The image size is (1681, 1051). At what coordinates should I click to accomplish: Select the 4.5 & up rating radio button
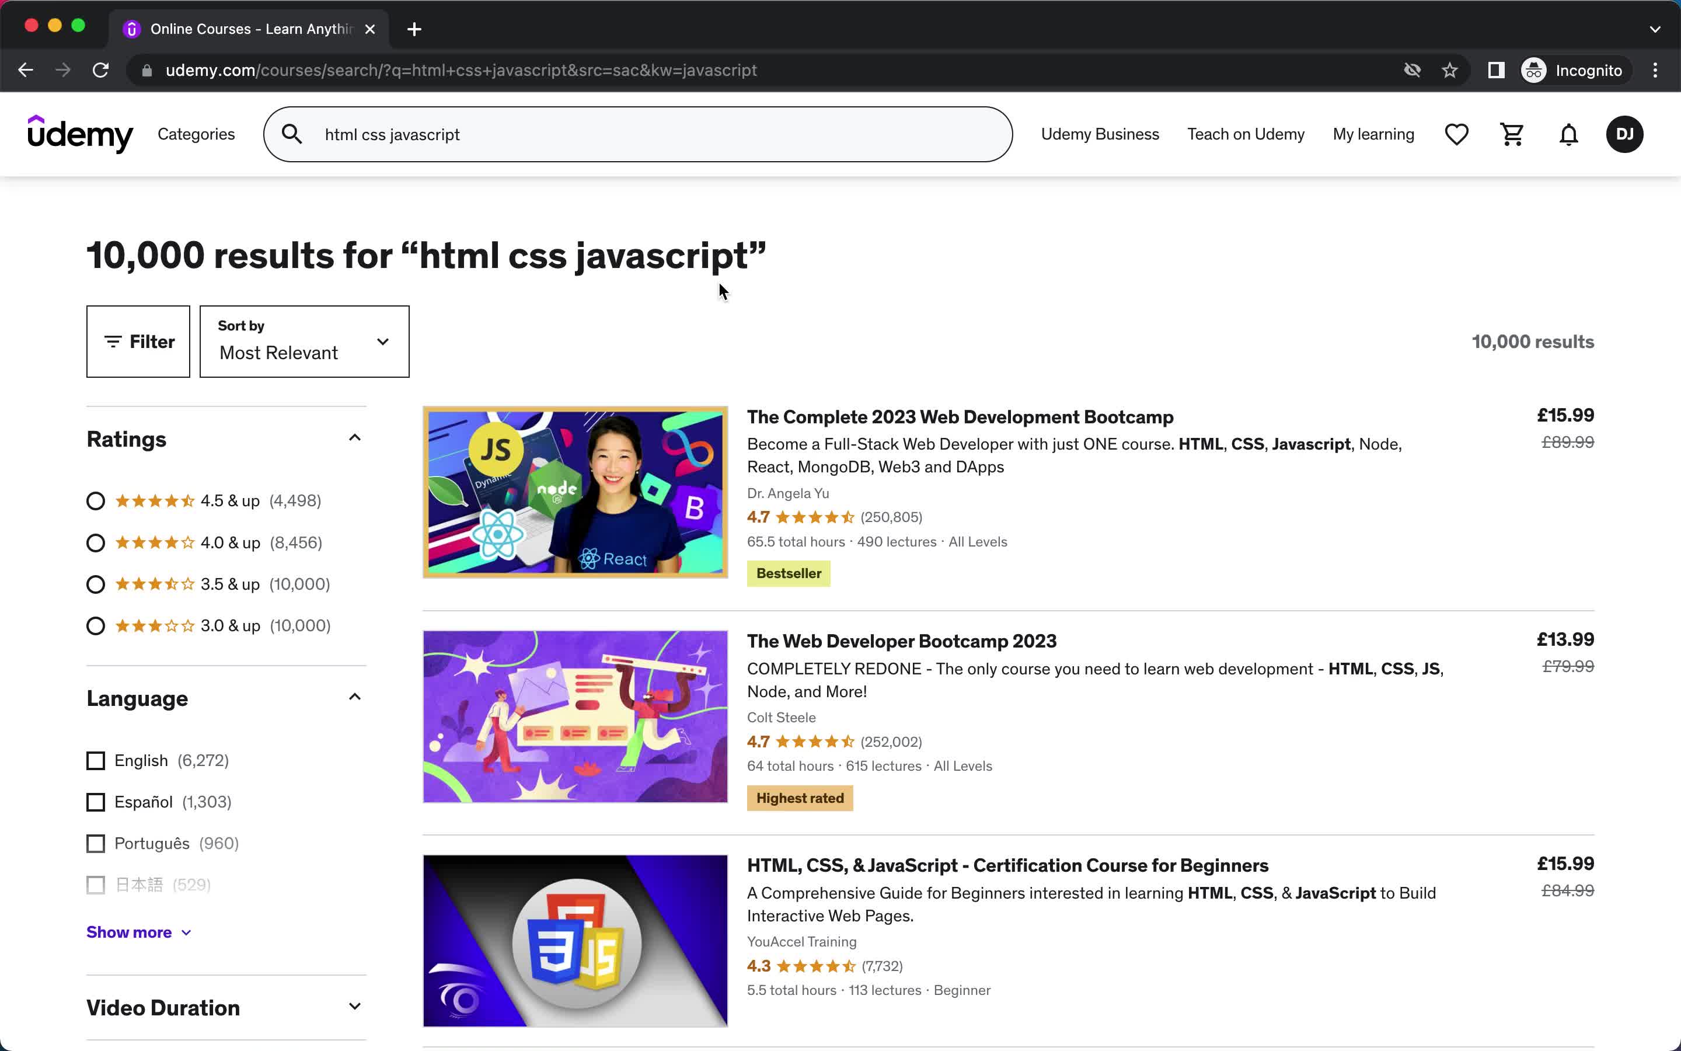96,500
